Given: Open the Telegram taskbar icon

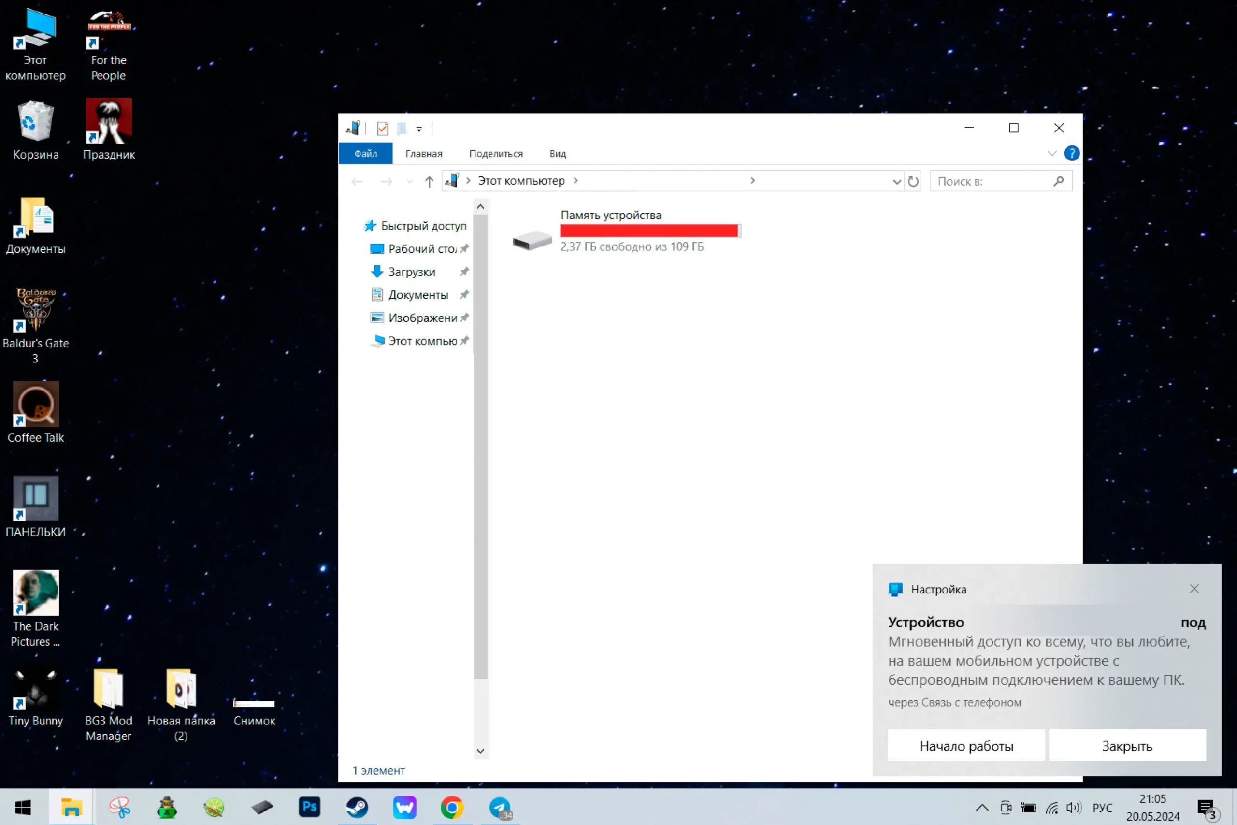Looking at the screenshot, I should 500,807.
